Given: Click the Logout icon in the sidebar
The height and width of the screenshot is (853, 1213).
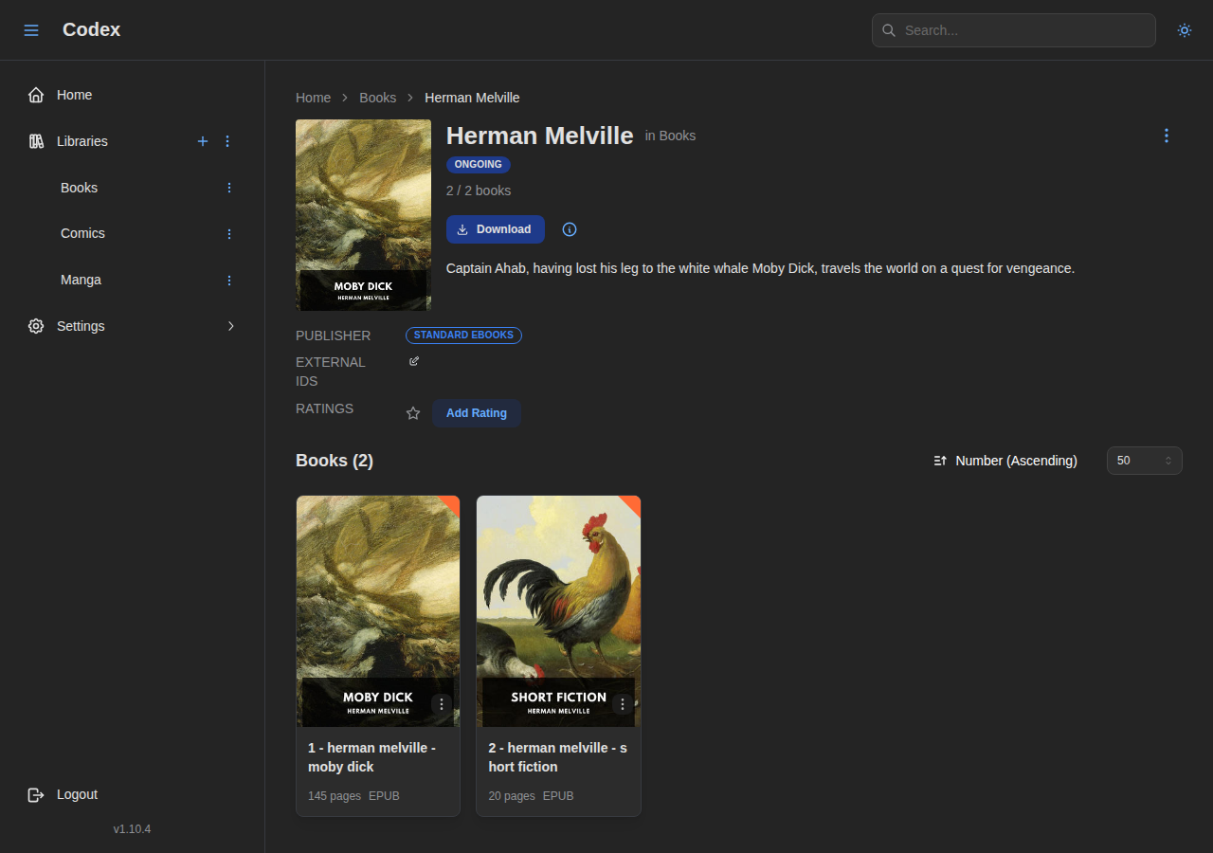Looking at the screenshot, I should coord(35,794).
